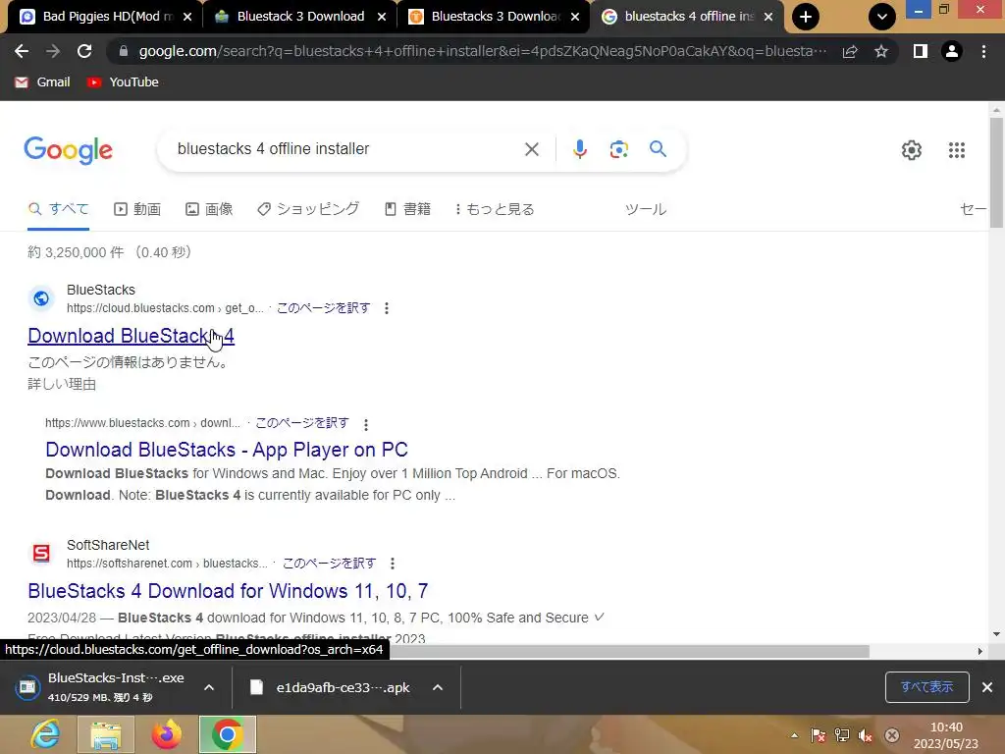This screenshot has width=1005, height=754.
Task: Open options for BlueStacks cloud result
Action: coord(387,308)
